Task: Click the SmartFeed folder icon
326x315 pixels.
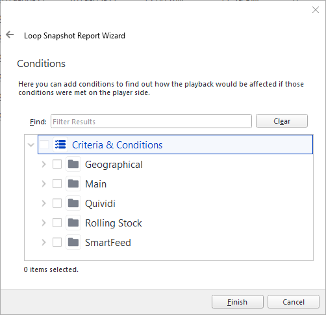Action: (x=73, y=242)
